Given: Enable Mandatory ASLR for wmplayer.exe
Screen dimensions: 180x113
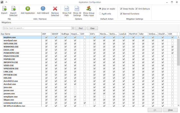Looking at the screenshot, I should tap(104, 97).
